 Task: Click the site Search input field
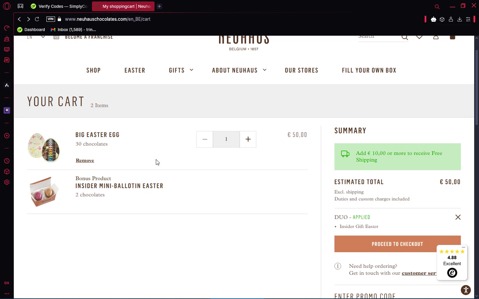(379, 37)
